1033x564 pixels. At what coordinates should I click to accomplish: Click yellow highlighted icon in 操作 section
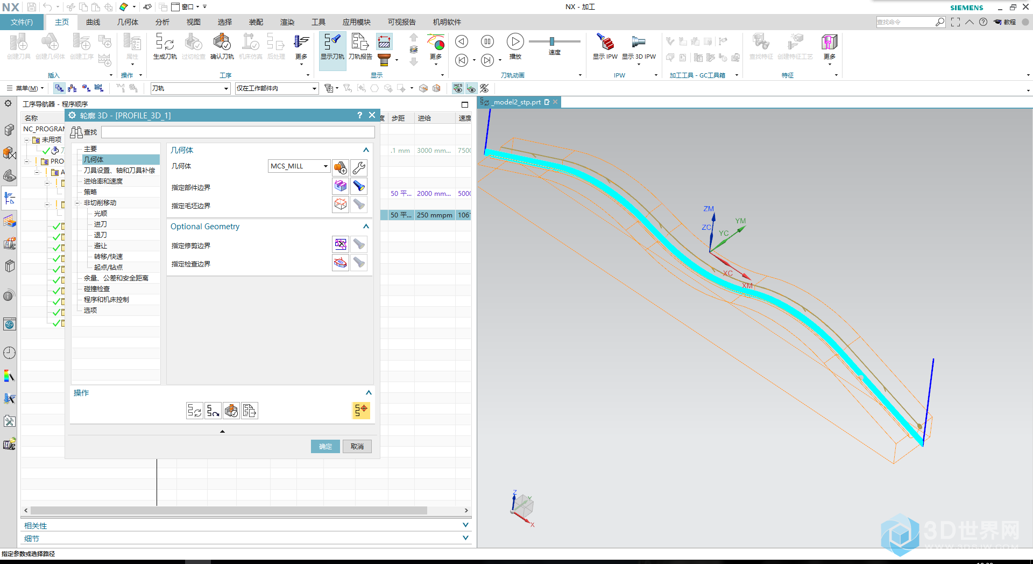click(361, 411)
